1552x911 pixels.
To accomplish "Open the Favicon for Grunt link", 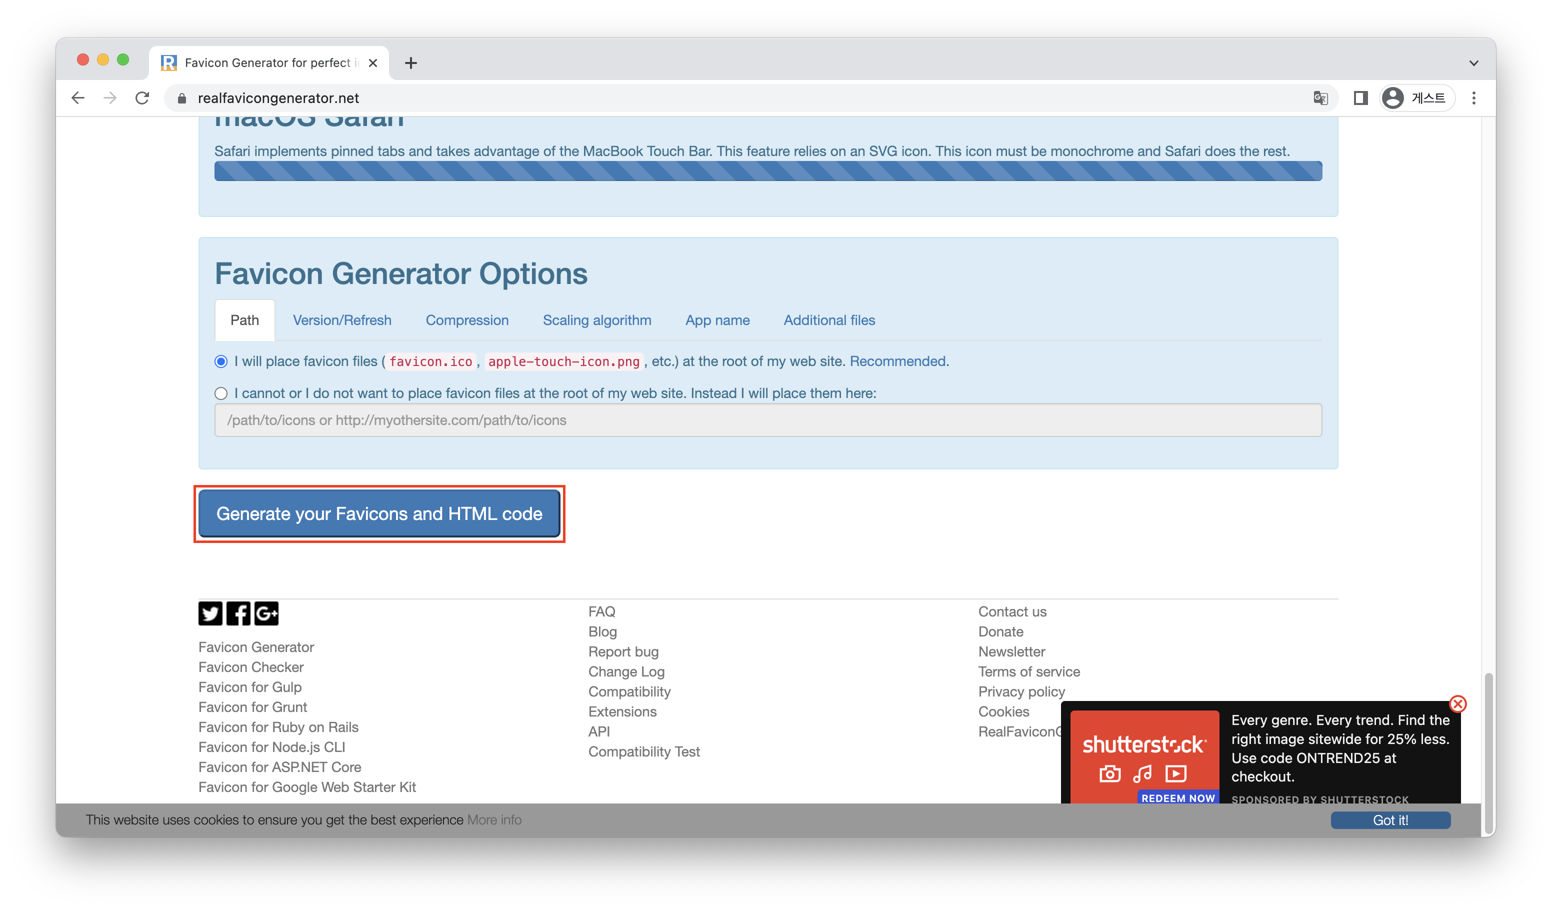I will point(252,707).
